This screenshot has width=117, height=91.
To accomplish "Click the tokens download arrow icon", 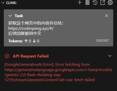I will pyautogui.click(x=34, y=41).
